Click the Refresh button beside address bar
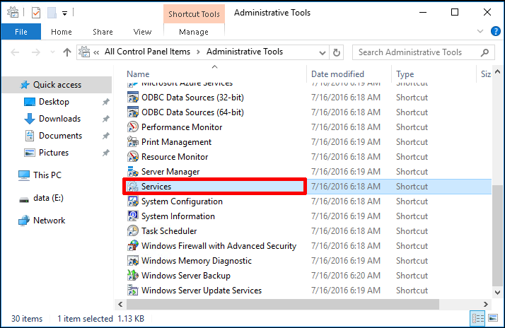This screenshot has height=328, width=505. (337, 52)
